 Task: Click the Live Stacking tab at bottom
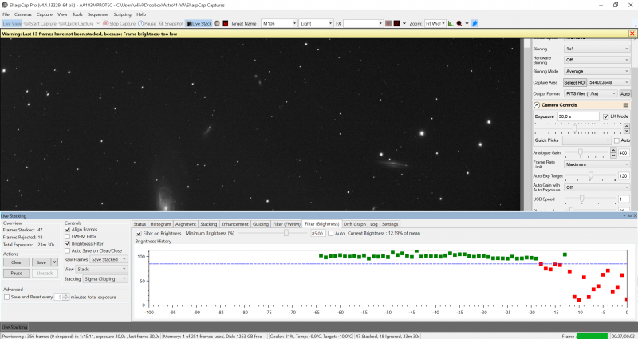click(x=14, y=327)
